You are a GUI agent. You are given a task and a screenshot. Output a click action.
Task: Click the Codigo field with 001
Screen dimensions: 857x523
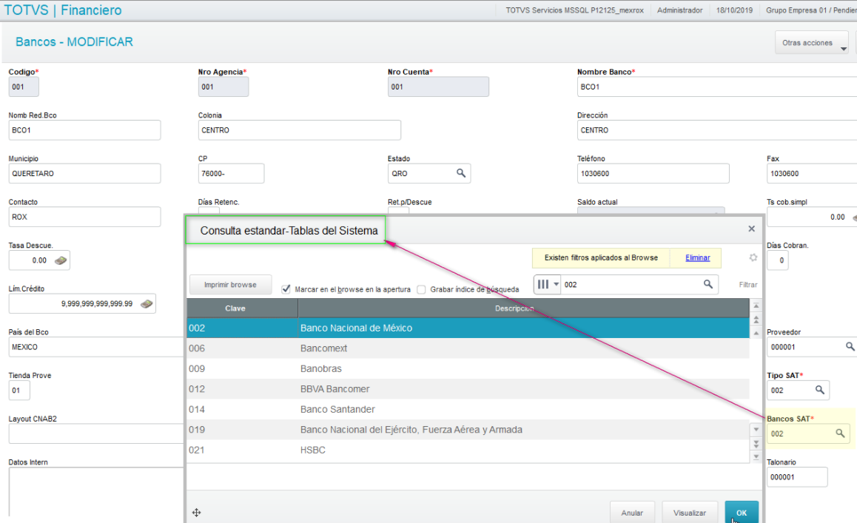[24, 87]
